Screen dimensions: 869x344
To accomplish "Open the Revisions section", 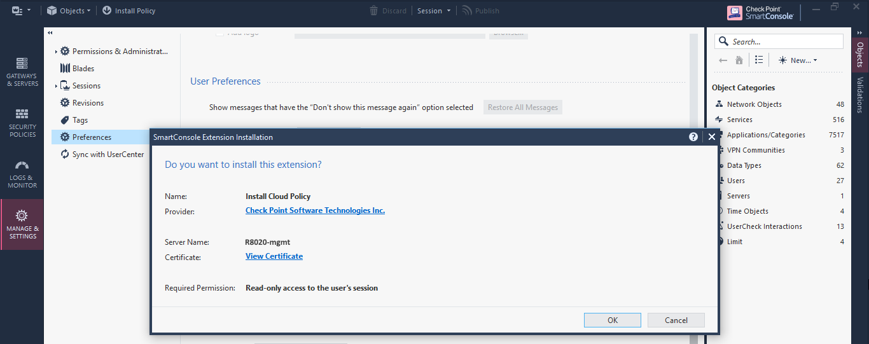I will [81, 103].
